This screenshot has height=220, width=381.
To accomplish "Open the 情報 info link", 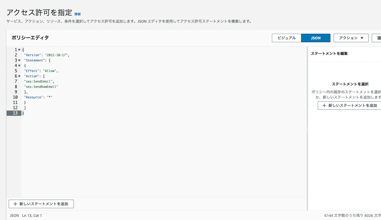I will coord(77,14).
